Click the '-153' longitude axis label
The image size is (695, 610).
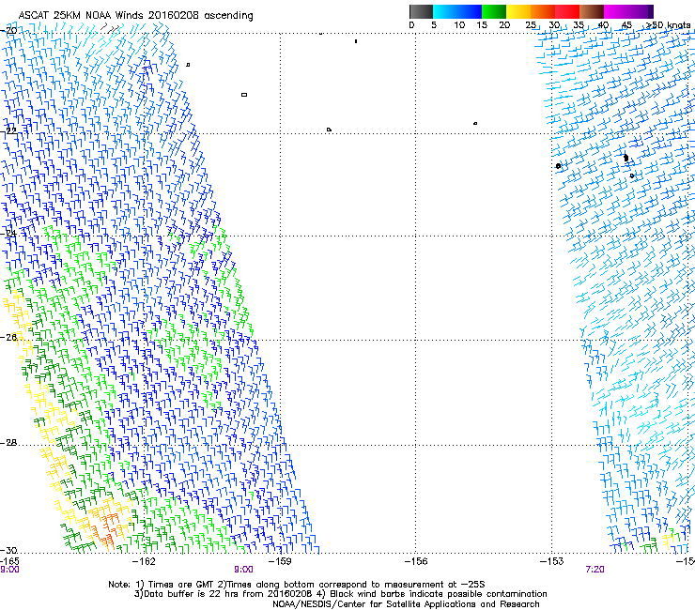[552, 561]
